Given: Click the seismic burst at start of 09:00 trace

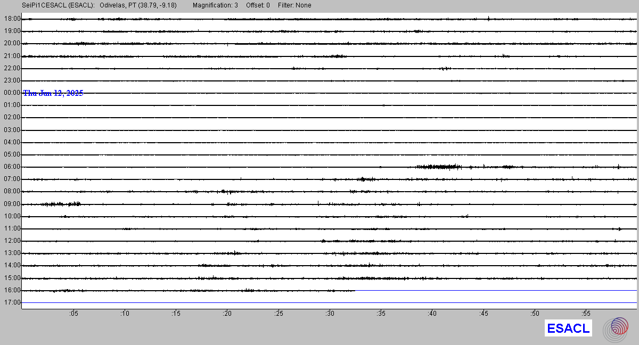Looking at the screenshot, I should click(60, 204).
